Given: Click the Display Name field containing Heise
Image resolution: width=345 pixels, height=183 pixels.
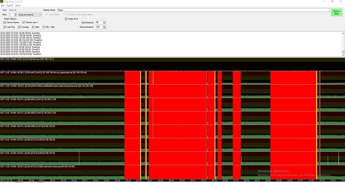Looking at the screenshot, I should tap(193, 10).
